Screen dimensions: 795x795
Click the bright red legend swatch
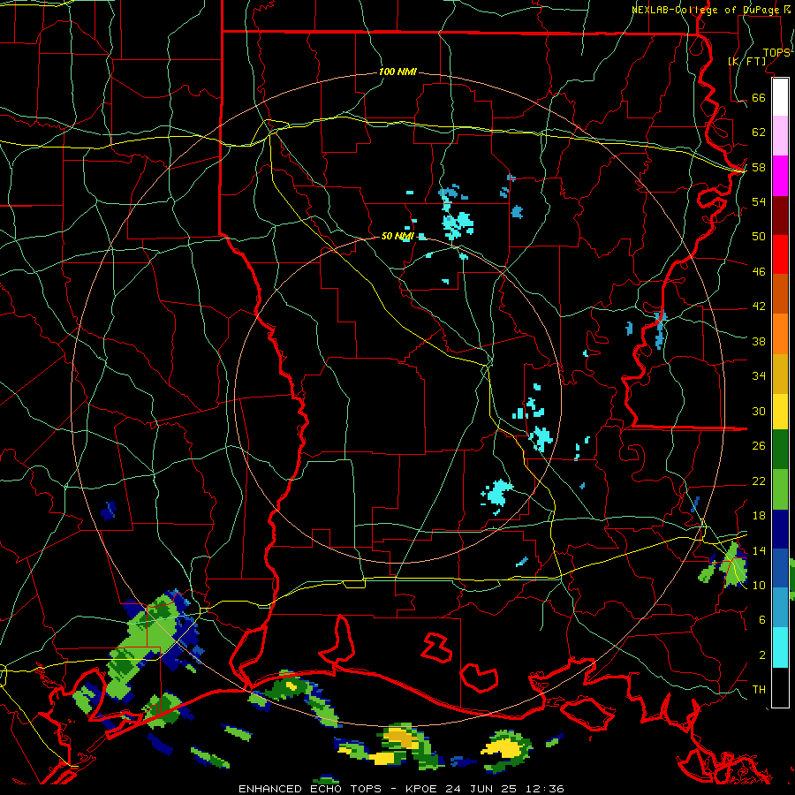[780, 254]
